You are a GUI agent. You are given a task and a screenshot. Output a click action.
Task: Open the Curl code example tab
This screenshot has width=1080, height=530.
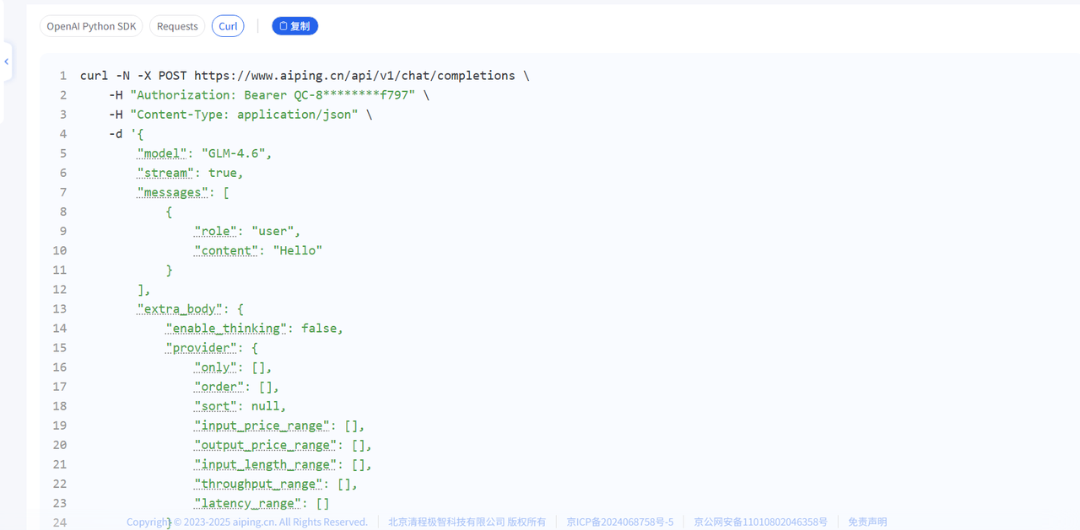[x=228, y=26]
